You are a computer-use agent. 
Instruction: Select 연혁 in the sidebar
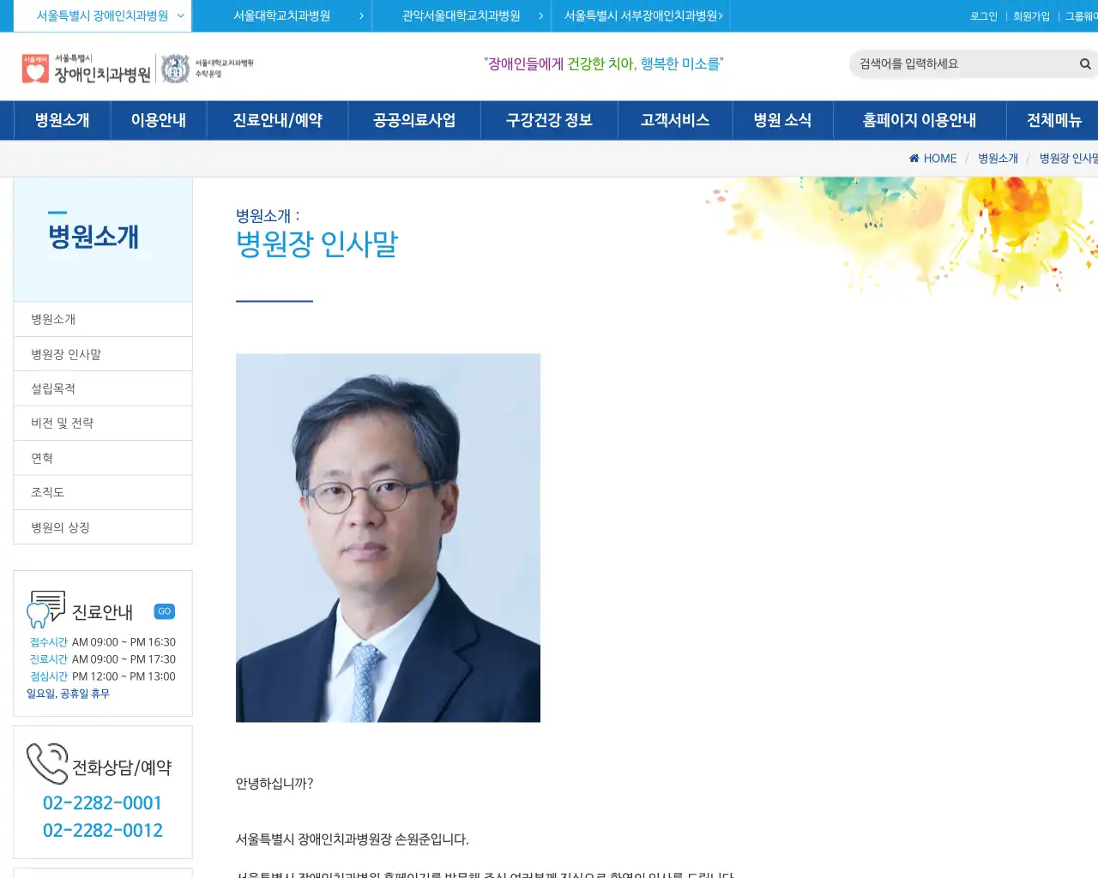tap(103, 458)
